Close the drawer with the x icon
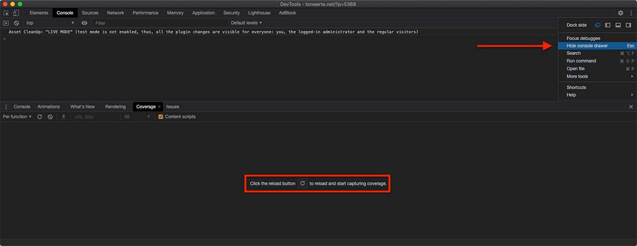 [631, 107]
